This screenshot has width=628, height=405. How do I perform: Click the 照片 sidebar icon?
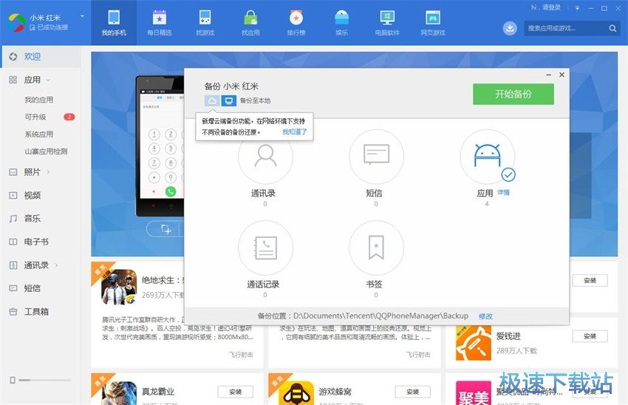pos(13,172)
